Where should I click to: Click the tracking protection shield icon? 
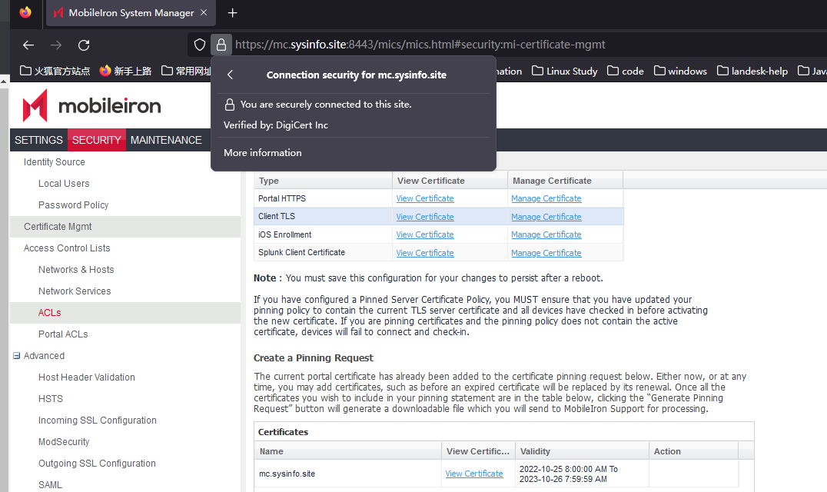click(x=200, y=45)
